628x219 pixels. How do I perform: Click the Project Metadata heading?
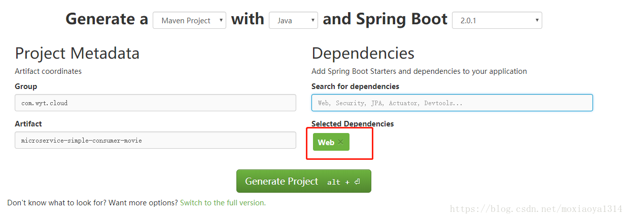(x=77, y=54)
